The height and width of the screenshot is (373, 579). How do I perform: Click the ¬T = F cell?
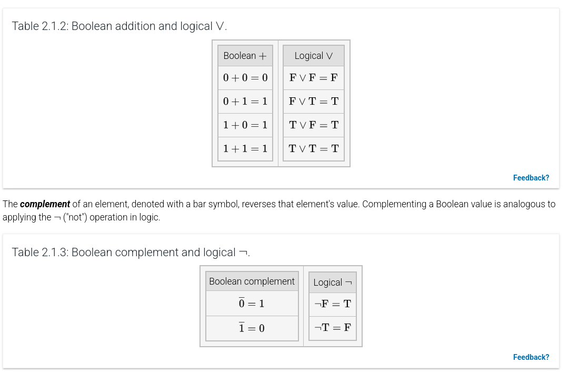point(333,328)
